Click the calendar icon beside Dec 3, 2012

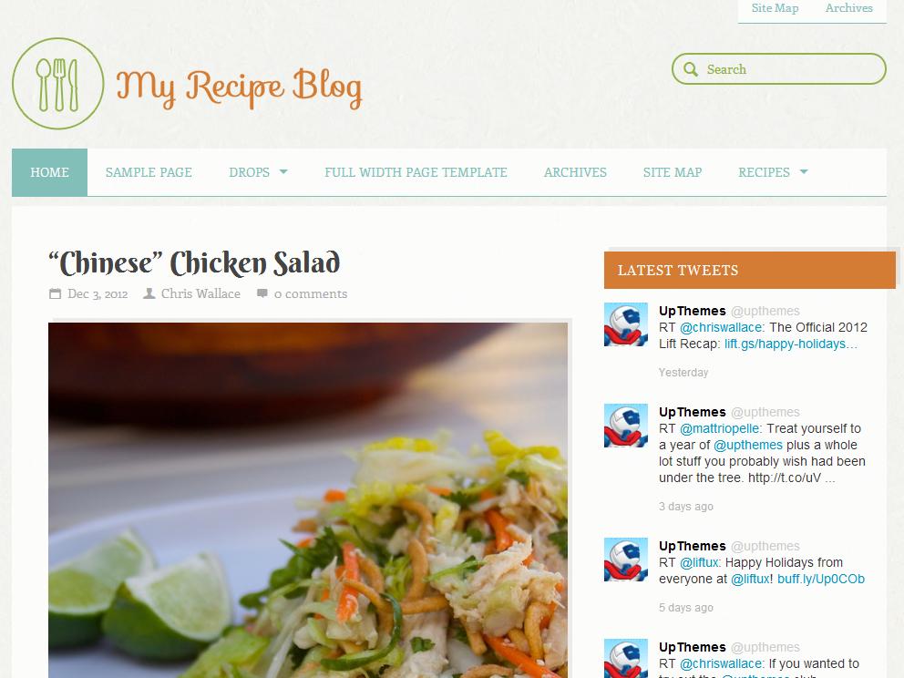[x=55, y=293]
